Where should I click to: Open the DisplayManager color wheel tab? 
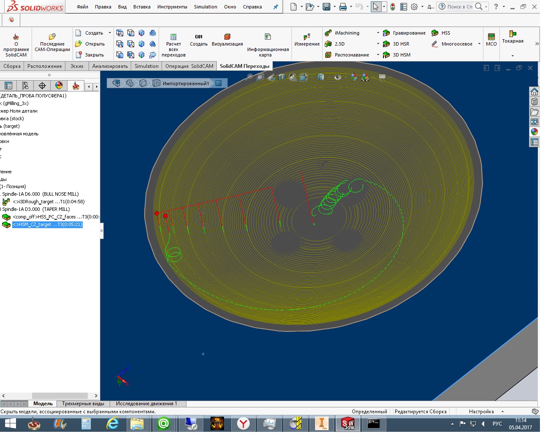(59, 86)
